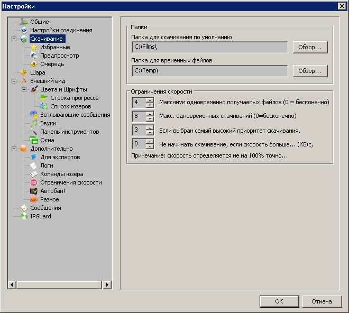349x313 pixels.
Task: Increase highest priority download count
Action: coord(150,128)
